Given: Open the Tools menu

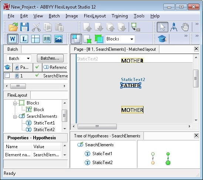Looking at the screenshot, I should [x=139, y=16].
